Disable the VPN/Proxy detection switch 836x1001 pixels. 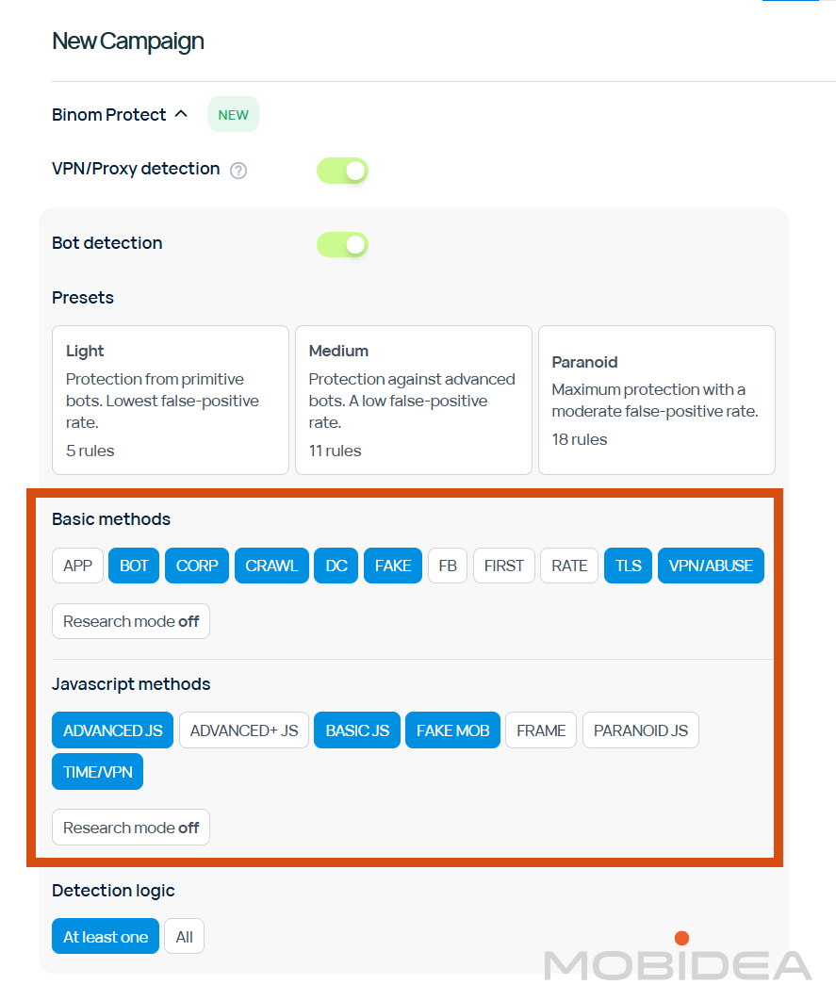point(342,171)
